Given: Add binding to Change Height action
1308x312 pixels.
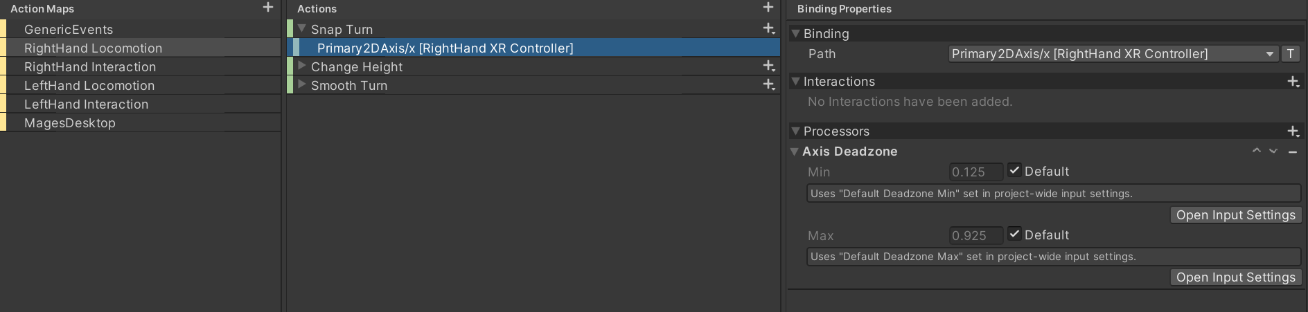Looking at the screenshot, I should (769, 66).
